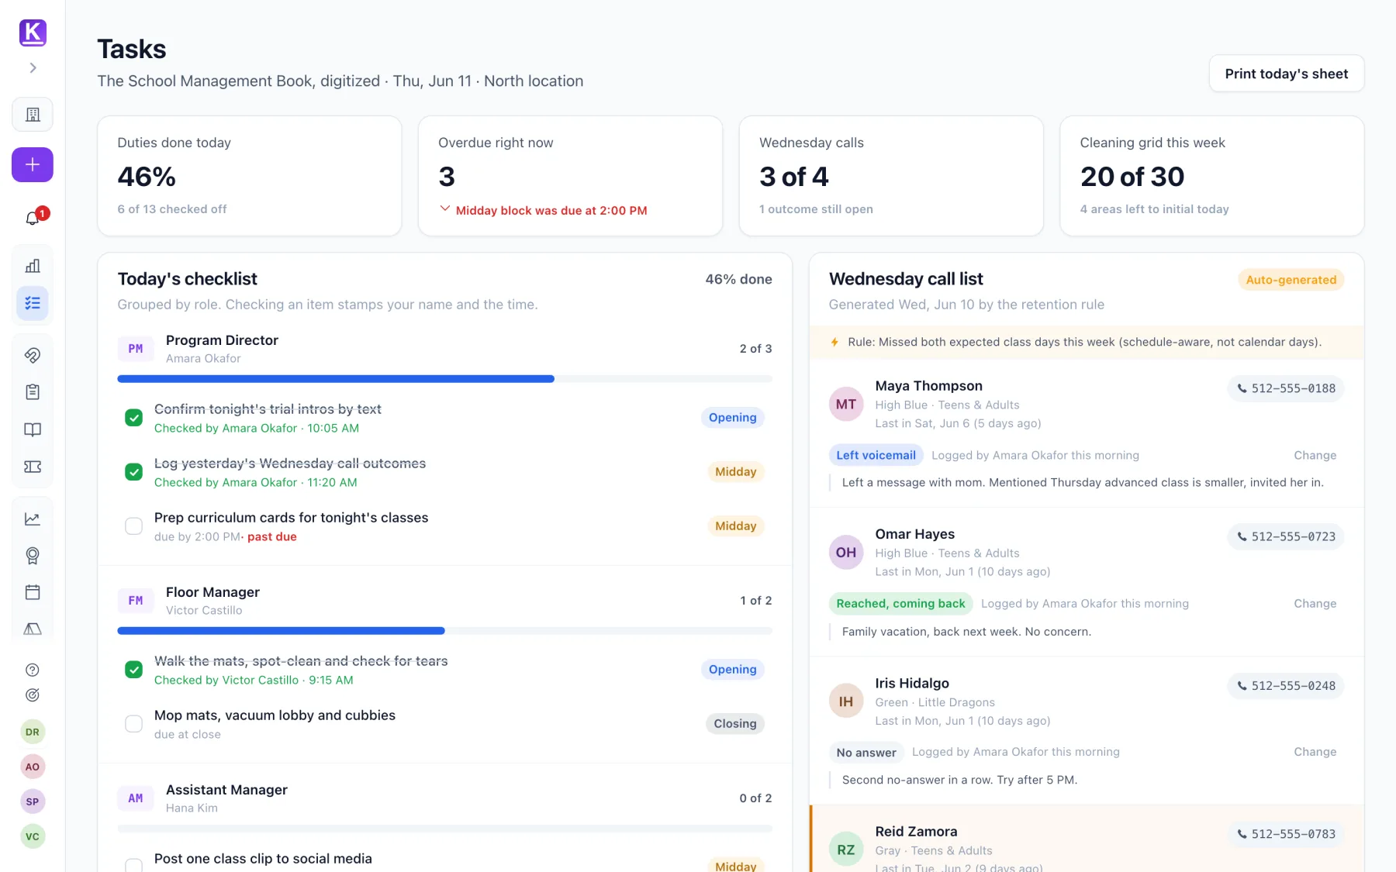
Task: Open the target goals icon in sidebar
Action: (33, 695)
